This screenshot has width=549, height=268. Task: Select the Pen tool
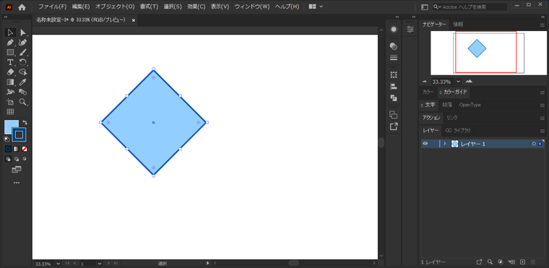click(x=10, y=43)
